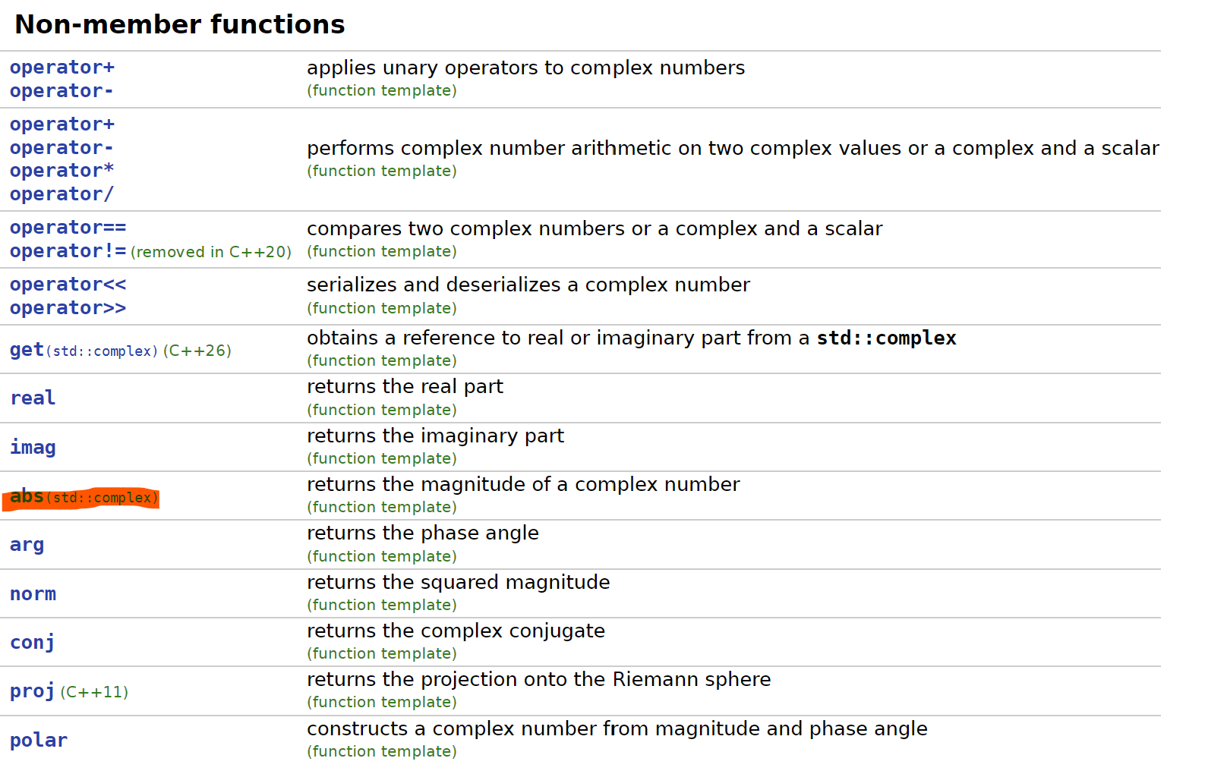The image size is (1227, 774).
Task: Click the proj function link
Action: pos(32,691)
